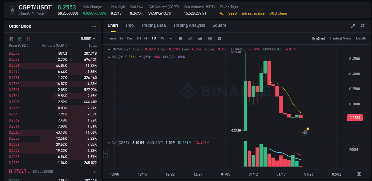Reset price axis scale icon
Image resolution: width=372 pixels, height=181 pixels.
(x=359, y=174)
